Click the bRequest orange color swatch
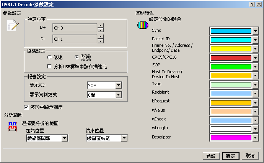The image size is (264, 163). 231,102
